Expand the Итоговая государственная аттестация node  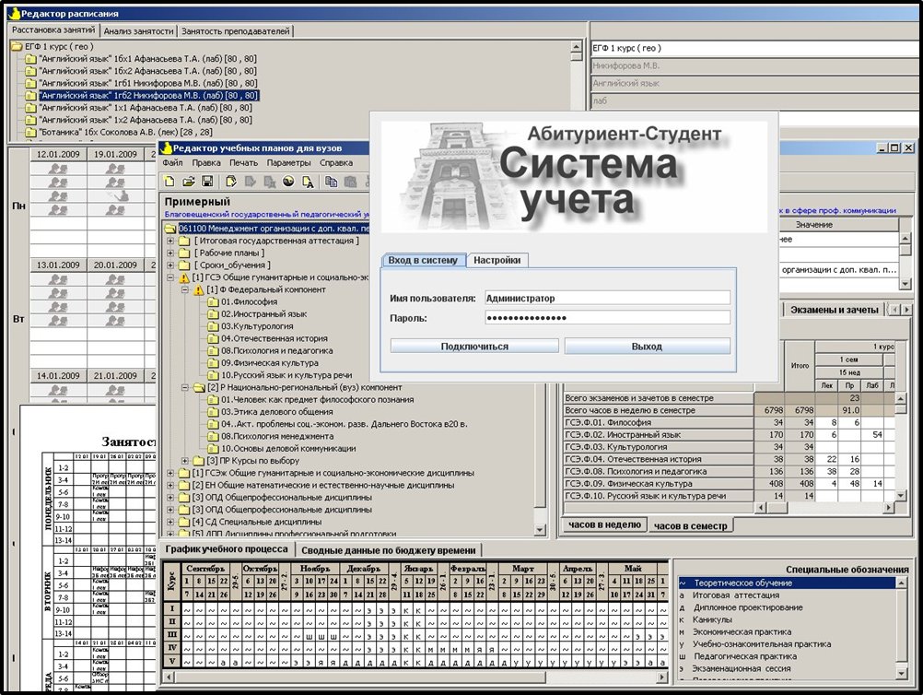(x=170, y=241)
